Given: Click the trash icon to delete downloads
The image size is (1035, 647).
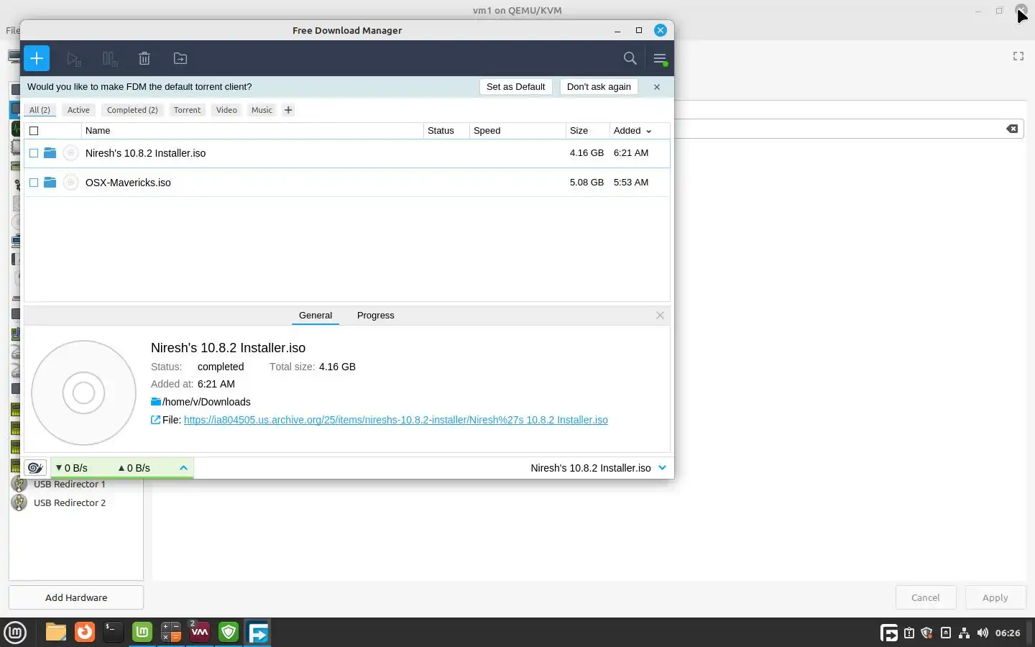Looking at the screenshot, I should (x=144, y=59).
